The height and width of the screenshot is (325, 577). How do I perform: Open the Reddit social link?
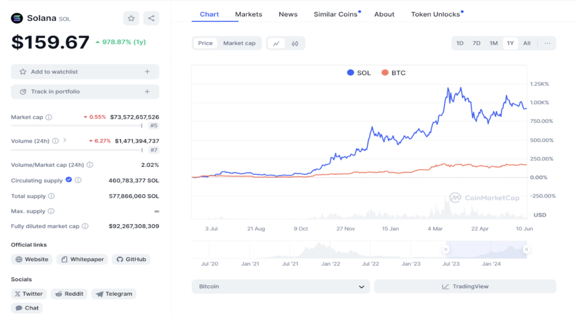pos(69,294)
